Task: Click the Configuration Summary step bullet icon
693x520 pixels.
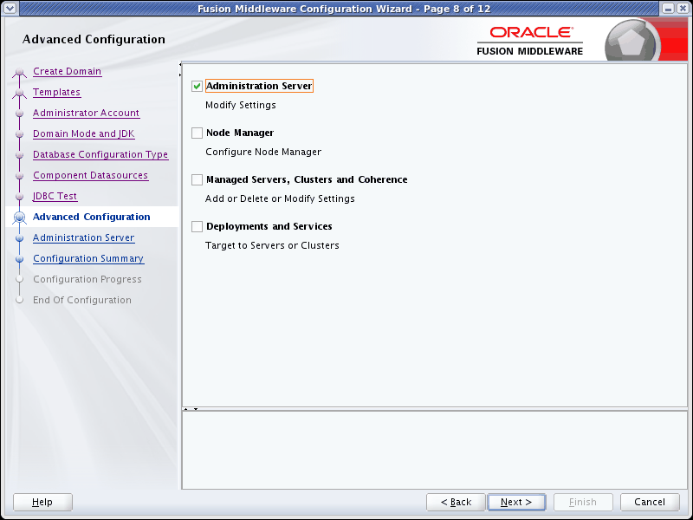Action: (19, 259)
